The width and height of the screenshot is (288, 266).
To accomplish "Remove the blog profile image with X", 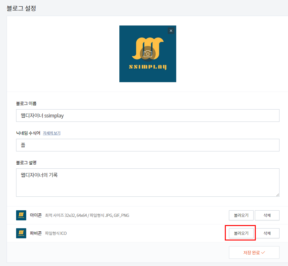I will click(x=171, y=31).
